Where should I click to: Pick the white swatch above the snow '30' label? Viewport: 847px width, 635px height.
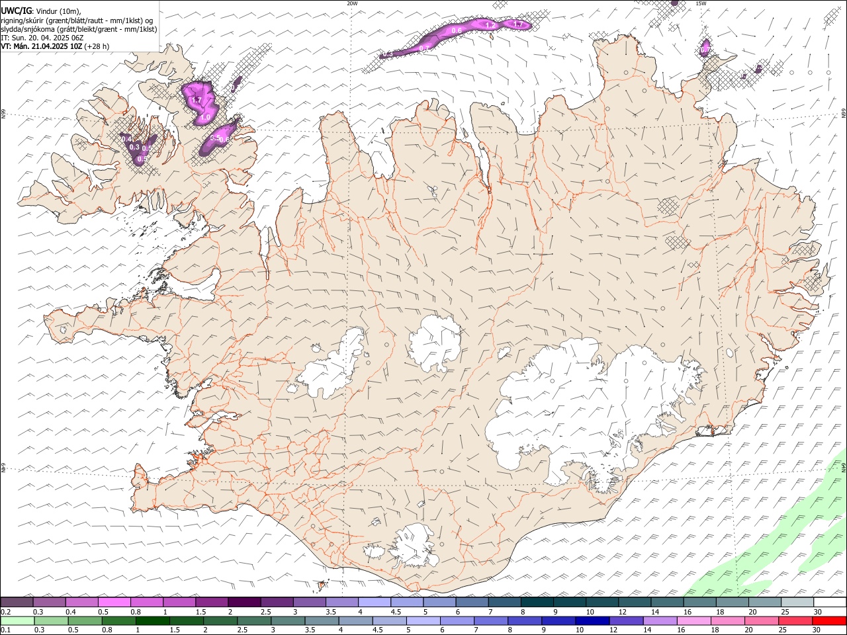tap(829, 602)
